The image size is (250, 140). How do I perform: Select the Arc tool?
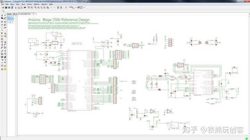point(5,54)
